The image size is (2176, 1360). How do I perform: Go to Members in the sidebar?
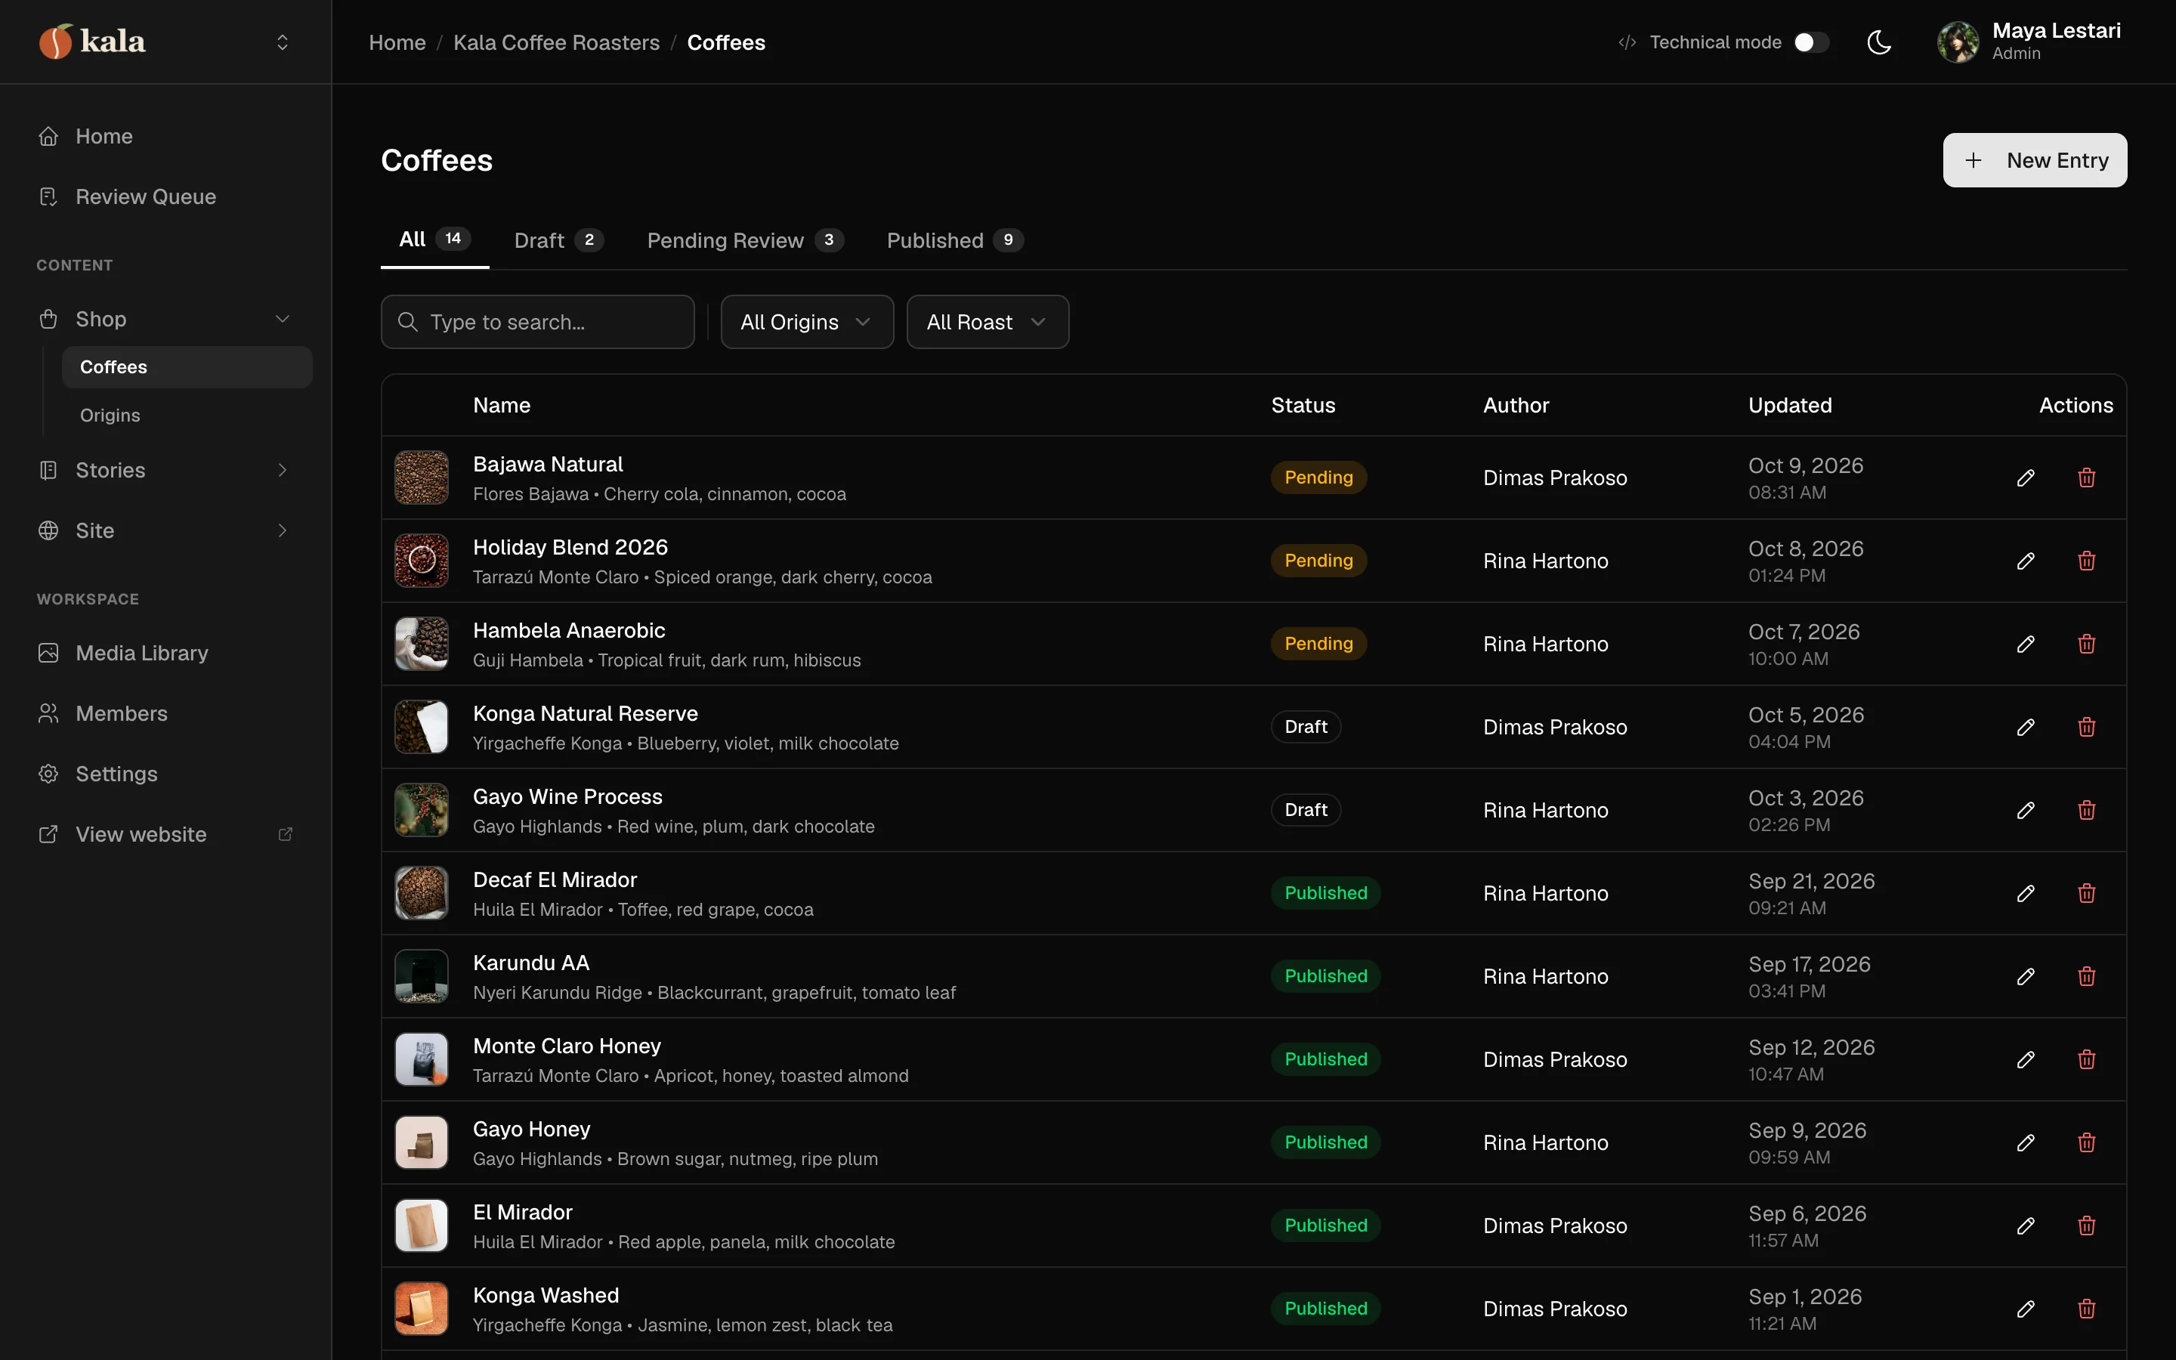point(165,713)
